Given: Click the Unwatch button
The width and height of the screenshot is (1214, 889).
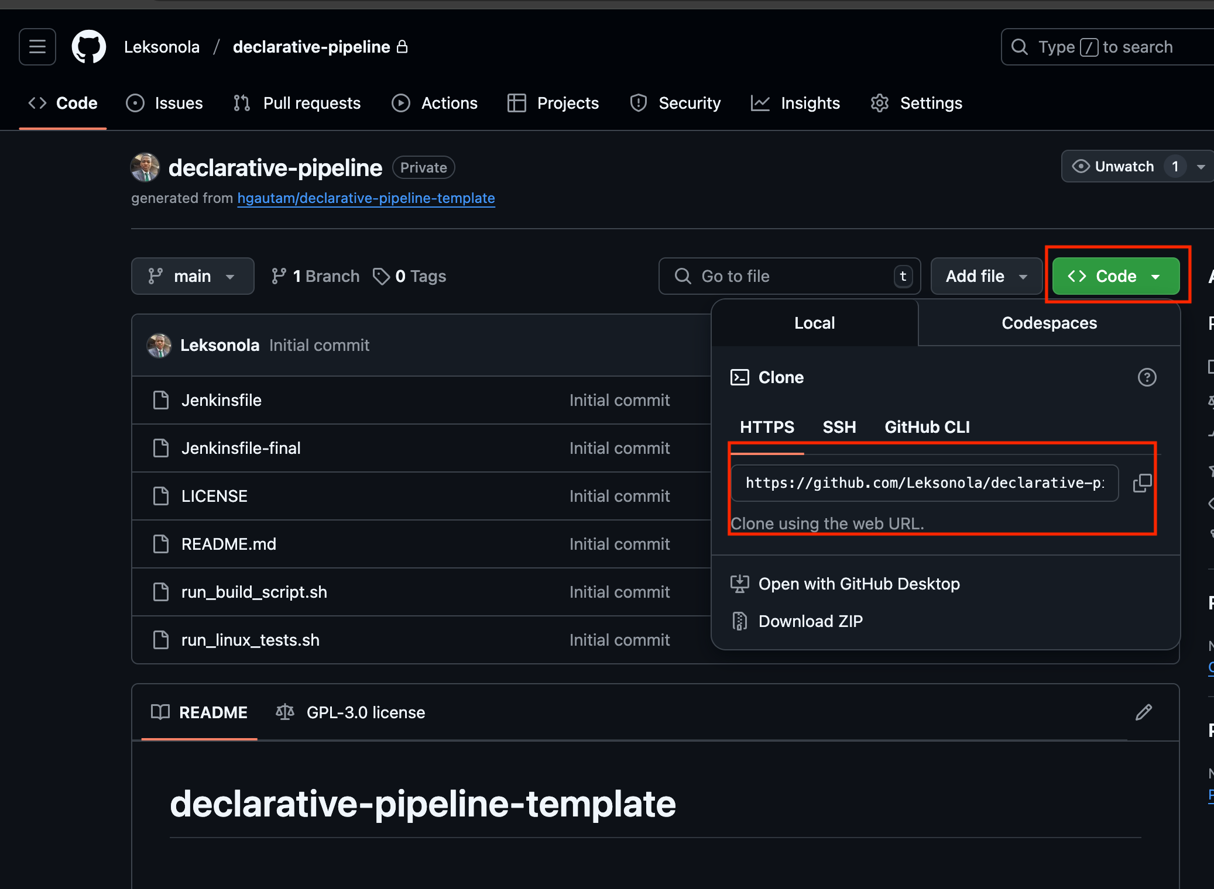Looking at the screenshot, I should (1124, 167).
